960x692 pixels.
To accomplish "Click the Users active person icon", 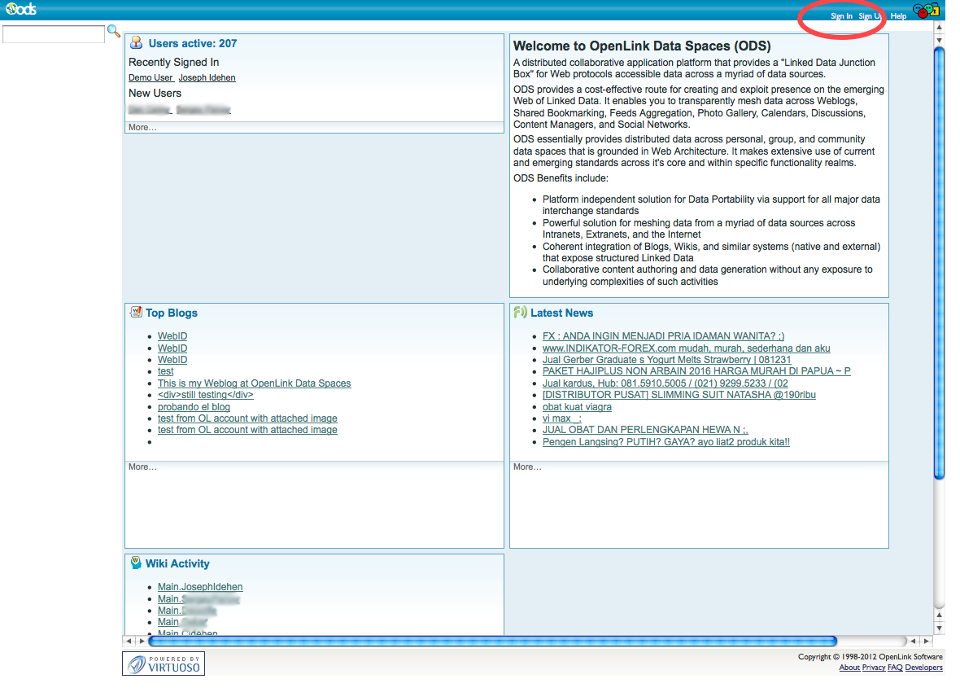I will pyautogui.click(x=136, y=43).
